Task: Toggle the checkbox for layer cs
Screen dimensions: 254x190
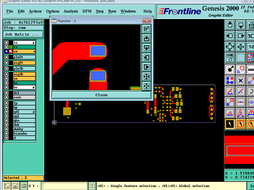Action: pos(7,51)
